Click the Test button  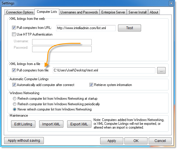(x=129, y=28)
